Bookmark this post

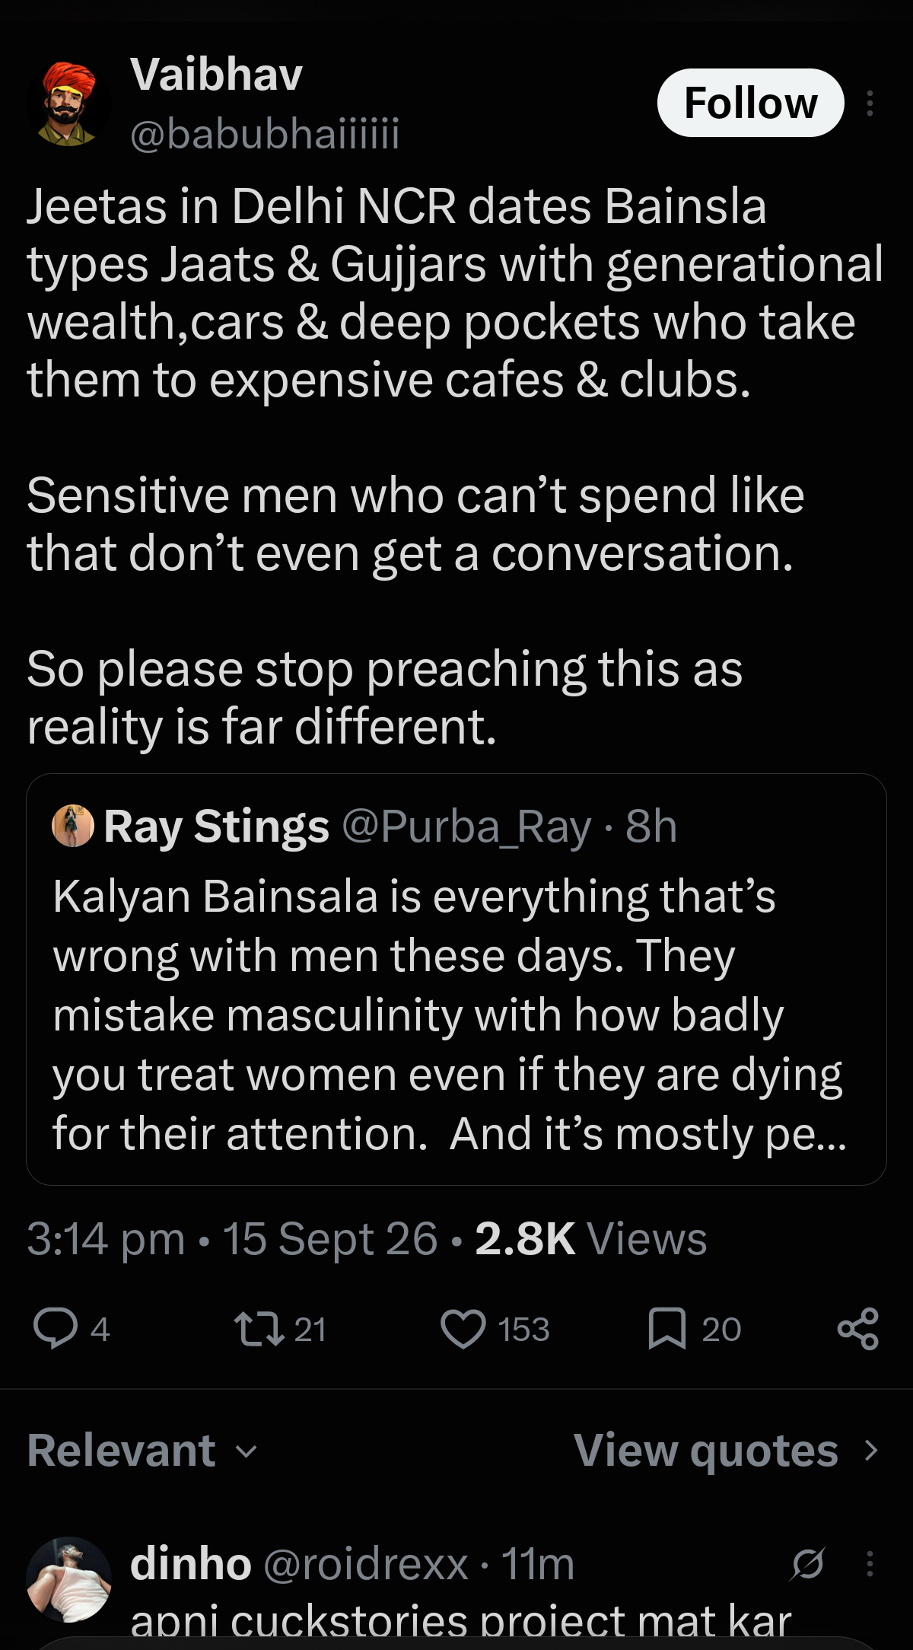[x=667, y=1329]
